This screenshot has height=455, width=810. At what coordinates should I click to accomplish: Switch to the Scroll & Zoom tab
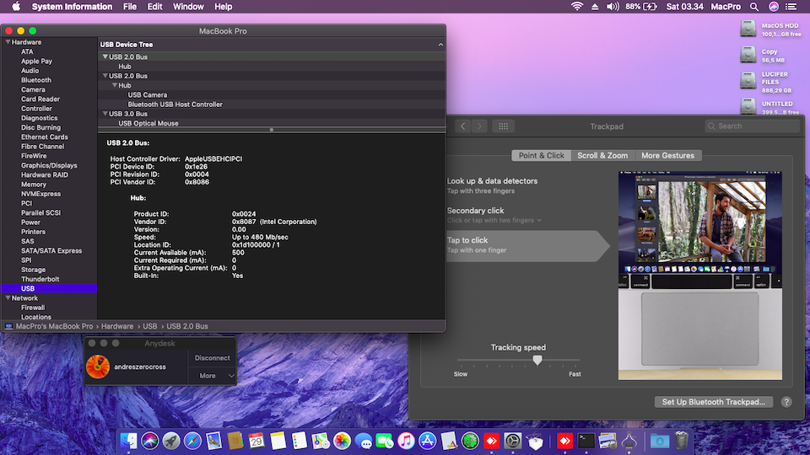point(602,155)
